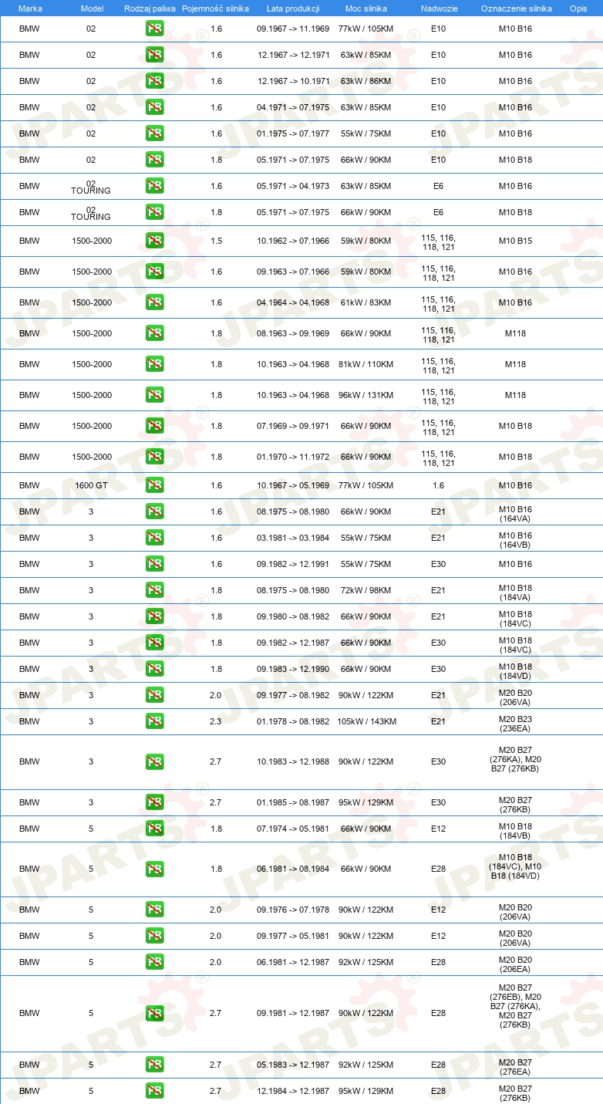Click the M20 B20 (206EA) engine cell
Image resolution: width=603 pixels, height=1104 pixels.
(515, 963)
